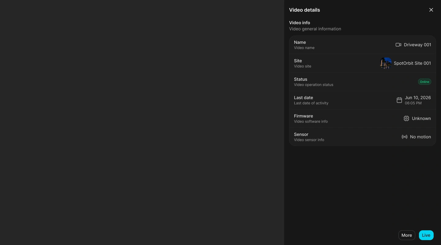
Task: Select the Driveway 001 video name
Action: [x=417, y=45]
